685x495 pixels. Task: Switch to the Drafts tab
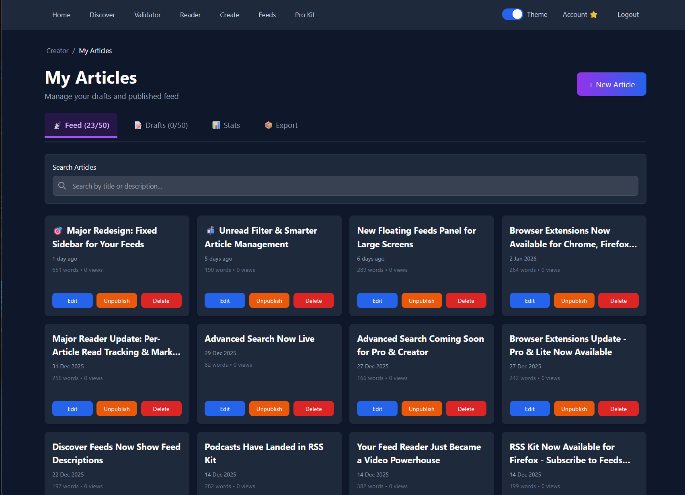tap(160, 125)
